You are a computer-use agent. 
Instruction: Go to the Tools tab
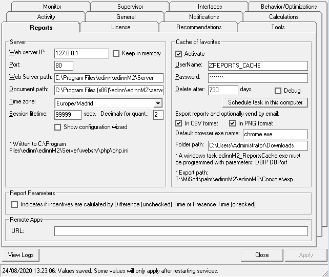(277, 27)
